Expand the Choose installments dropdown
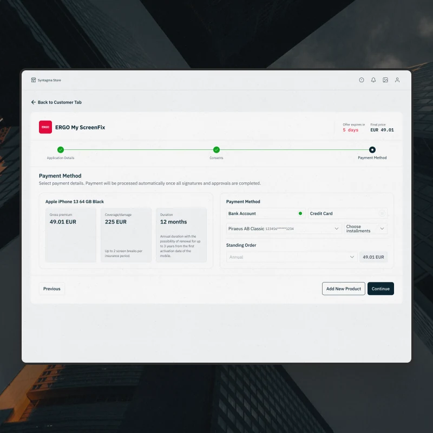This screenshot has width=433, height=433. 366,228
